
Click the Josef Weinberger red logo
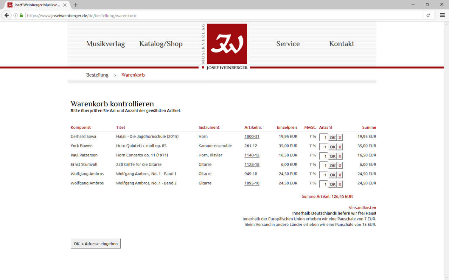[x=227, y=44]
